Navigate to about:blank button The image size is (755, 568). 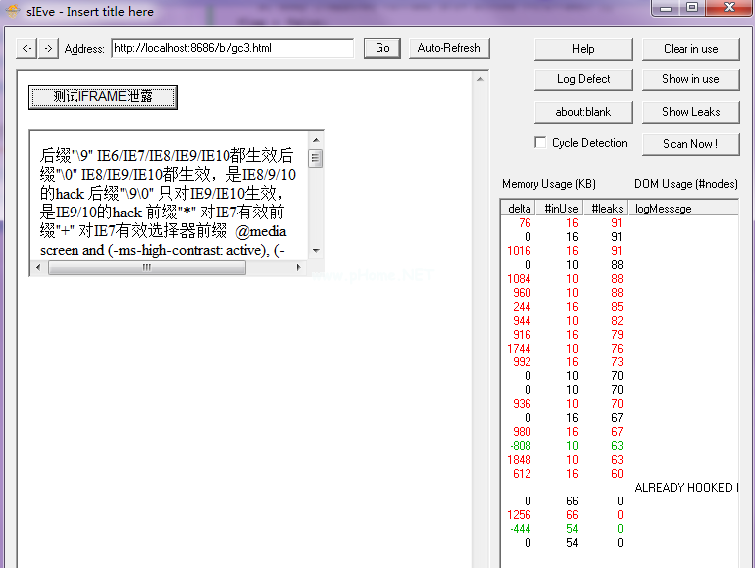pos(583,112)
